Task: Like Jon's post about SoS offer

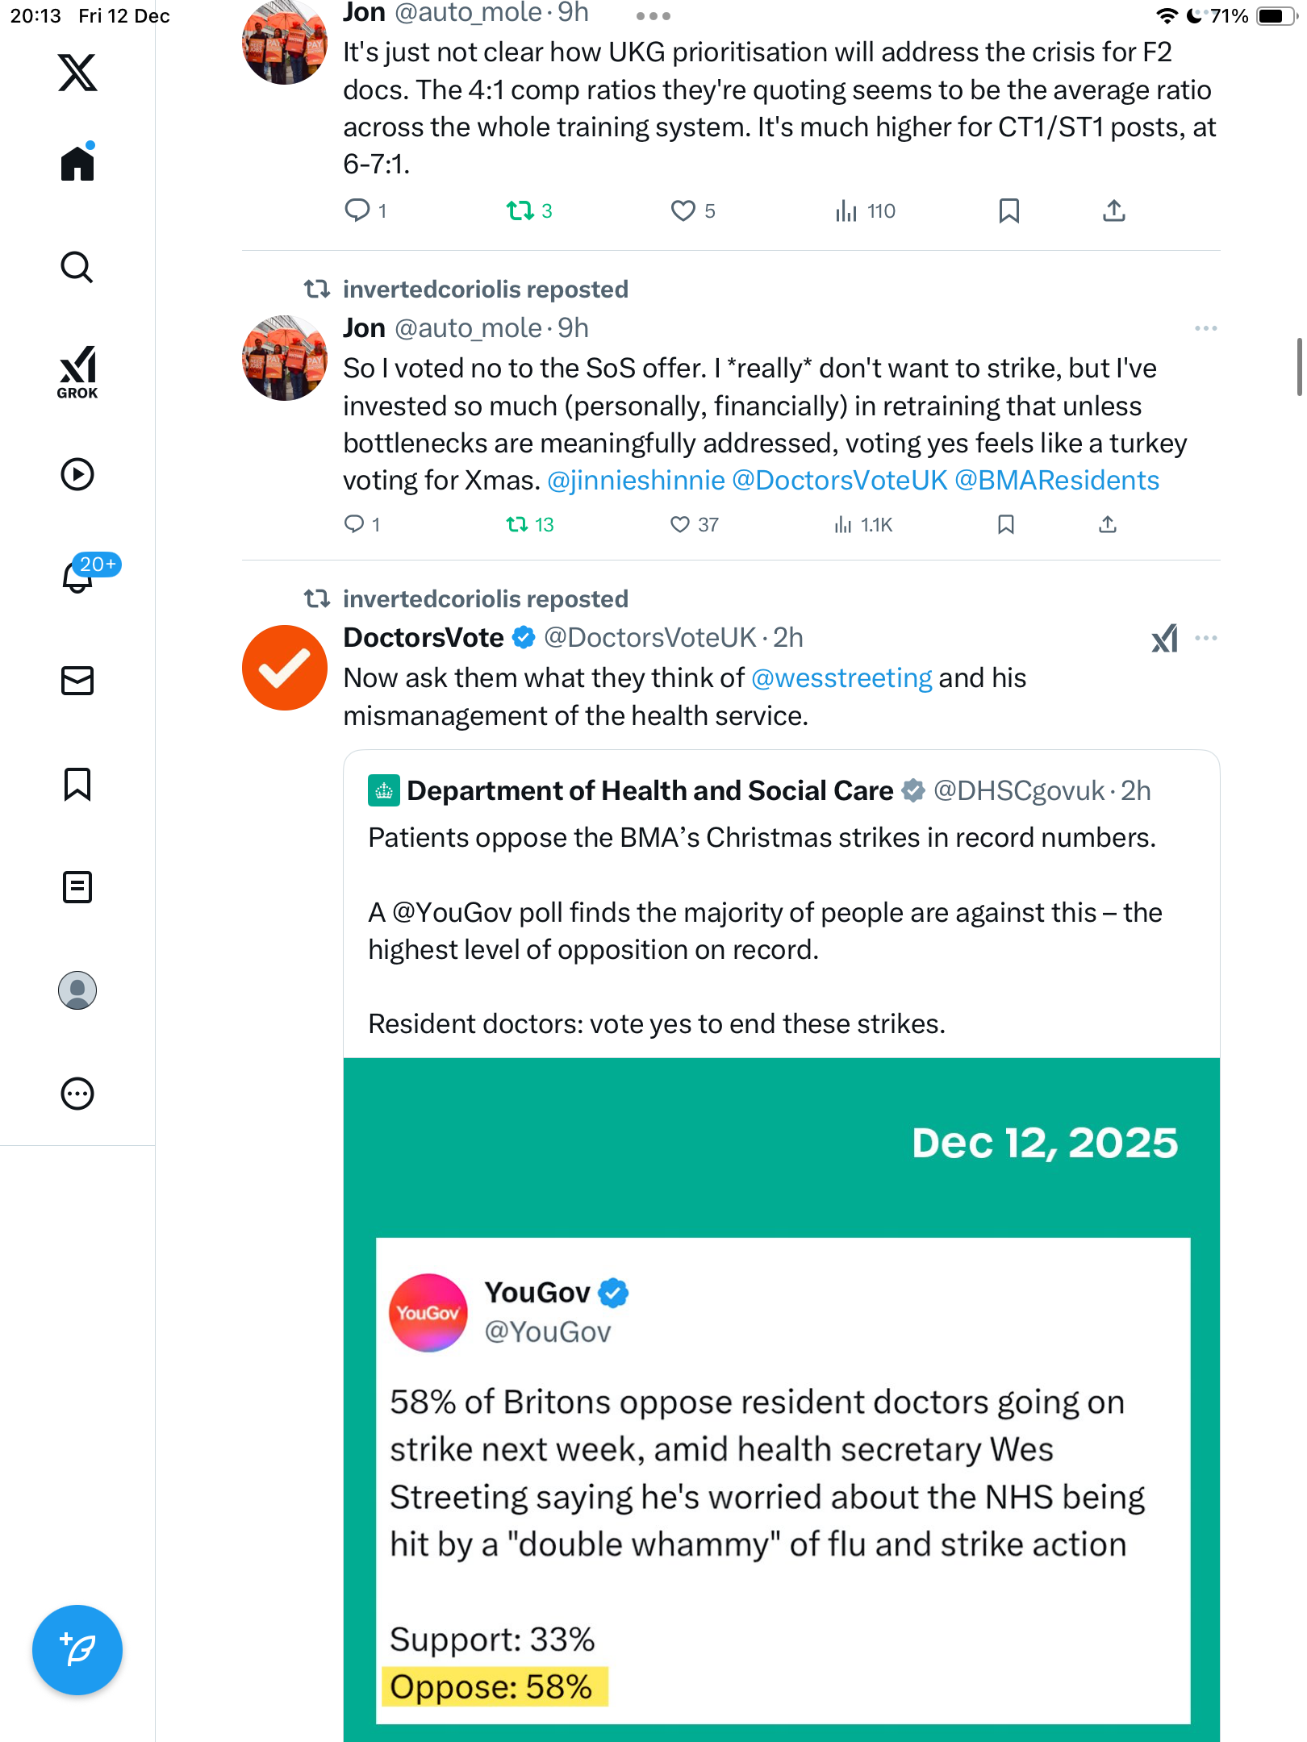Action: click(x=680, y=525)
